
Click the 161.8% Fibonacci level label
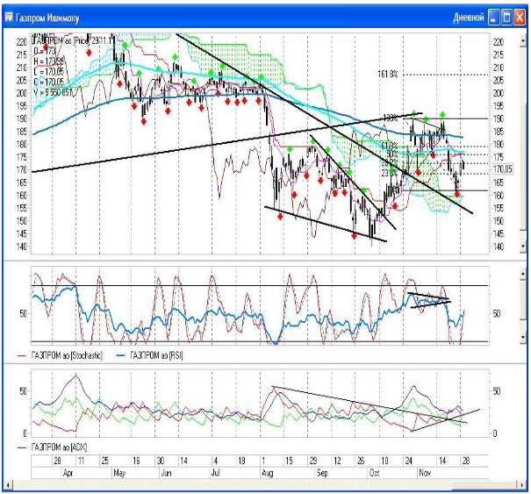[x=388, y=74]
